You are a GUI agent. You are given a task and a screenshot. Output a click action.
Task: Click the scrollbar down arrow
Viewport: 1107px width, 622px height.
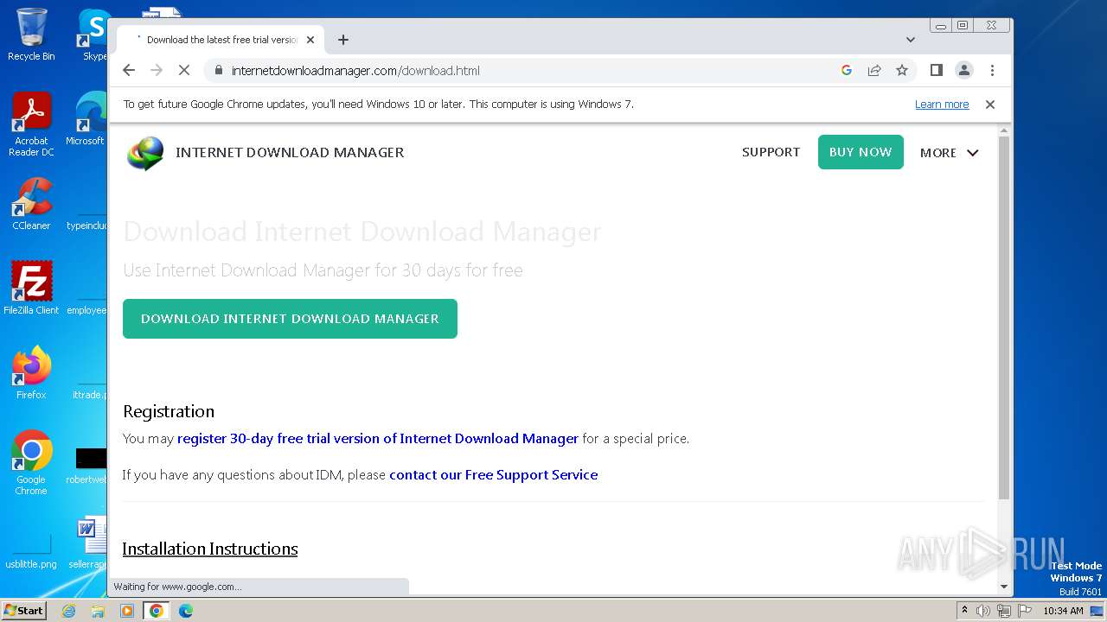(x=1003, y=587)
